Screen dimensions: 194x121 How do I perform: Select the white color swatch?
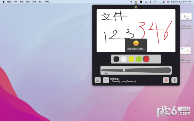(x=124, y=59)
